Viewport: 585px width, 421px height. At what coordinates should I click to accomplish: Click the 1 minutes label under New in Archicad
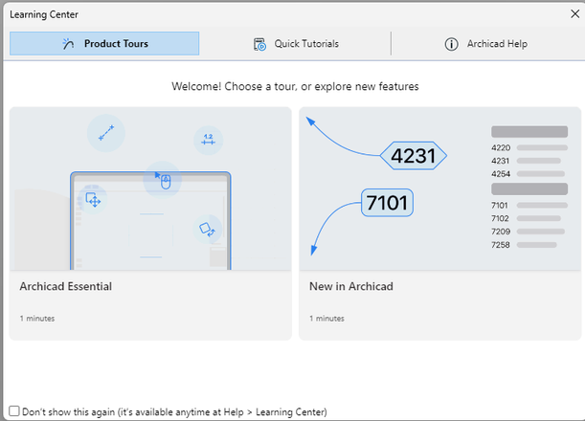[326, 318]
